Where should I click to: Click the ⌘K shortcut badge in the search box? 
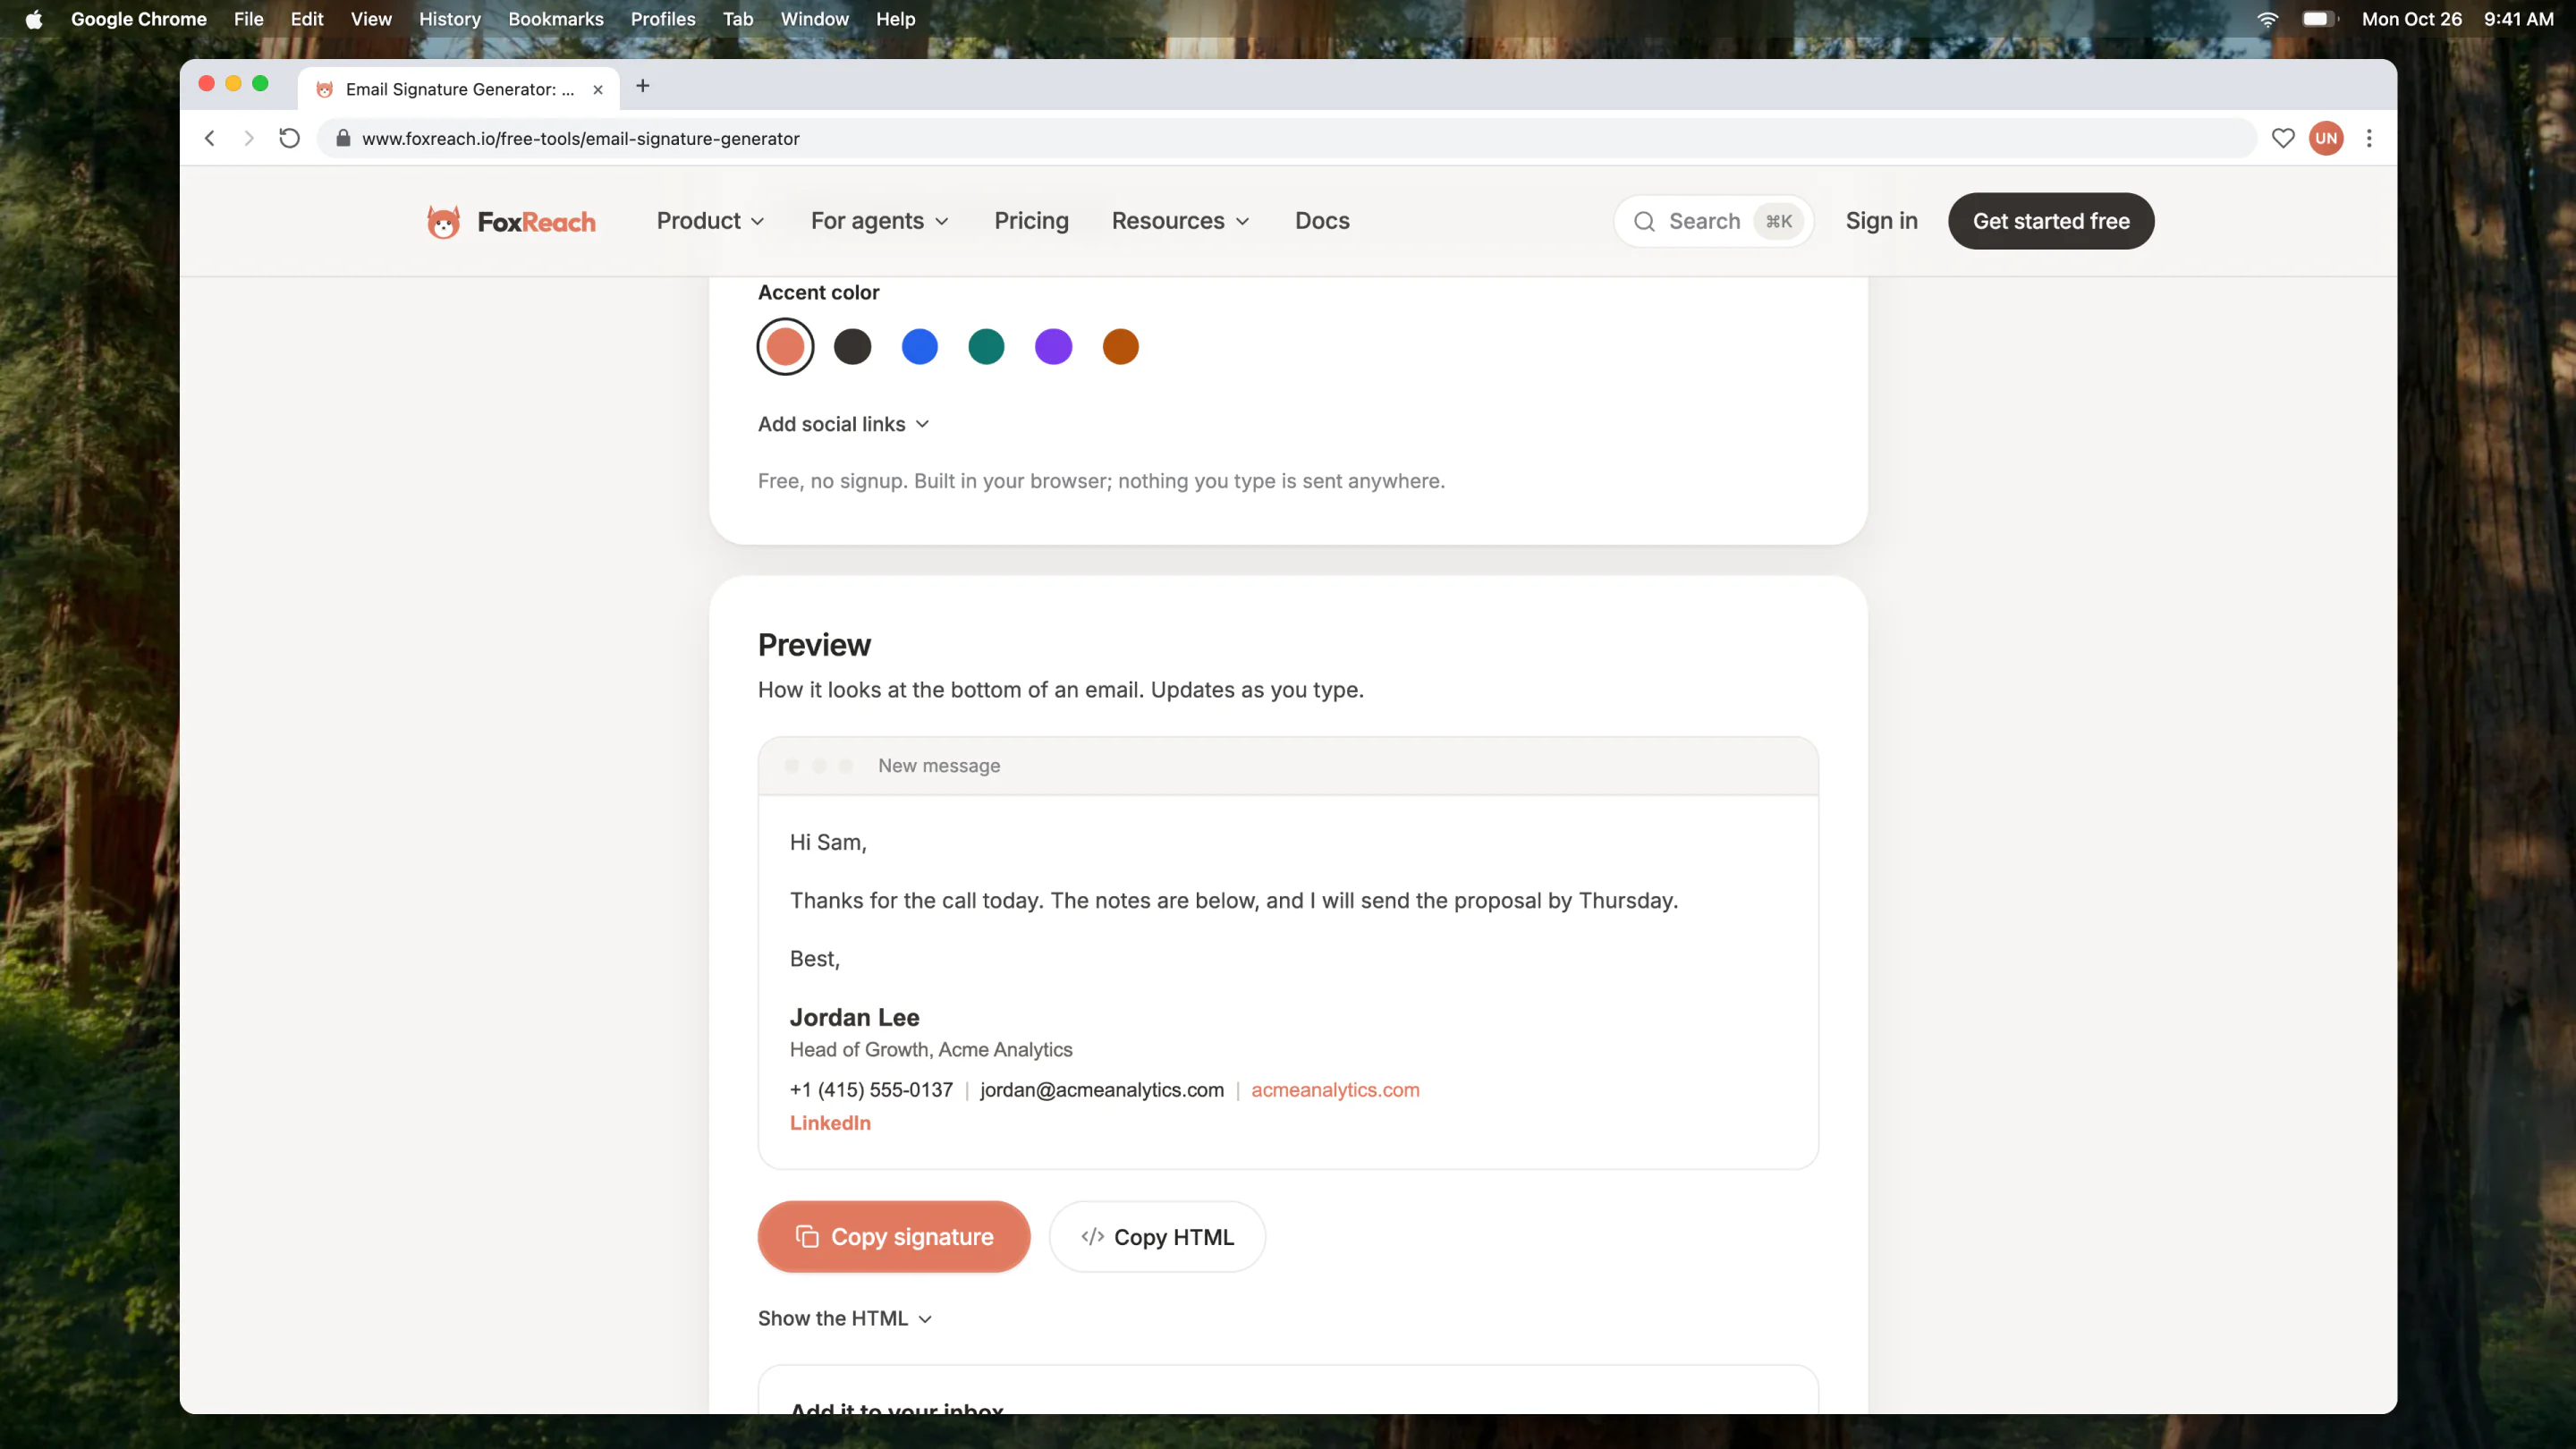1779,221
